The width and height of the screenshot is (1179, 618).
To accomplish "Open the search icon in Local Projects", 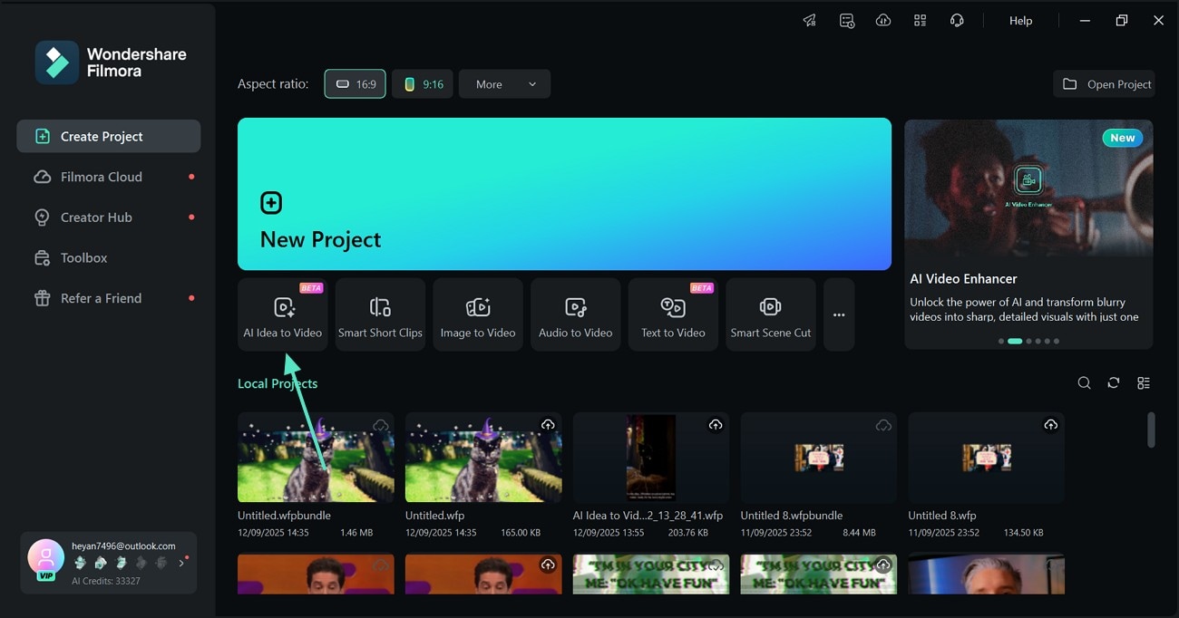I will click(1084, 382).
